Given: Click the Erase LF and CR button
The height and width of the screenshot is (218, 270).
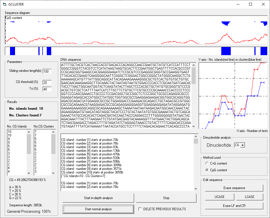Looking at the screenshot, I should pos(234,205).
